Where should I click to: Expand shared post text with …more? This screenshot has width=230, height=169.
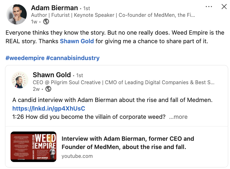178,117
